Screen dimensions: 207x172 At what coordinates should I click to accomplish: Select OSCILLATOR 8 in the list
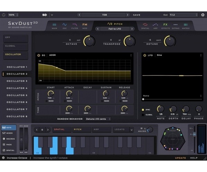pos(17,117)
